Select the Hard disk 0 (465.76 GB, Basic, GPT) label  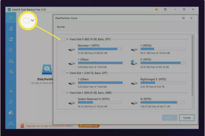tap(90, 39)
